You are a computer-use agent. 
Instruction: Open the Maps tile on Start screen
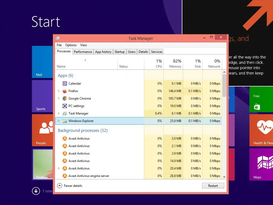click(261, 164)
